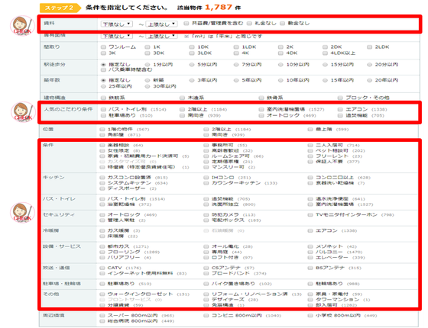Image resolution: width=428 pixels, height=328 pixels.
Task: Tick the 礼金なし checkbox
Action: [249, 24]
